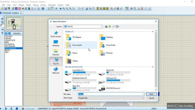
Task: Click the Undo toolbar icon
Action: [x=79, y=9]
